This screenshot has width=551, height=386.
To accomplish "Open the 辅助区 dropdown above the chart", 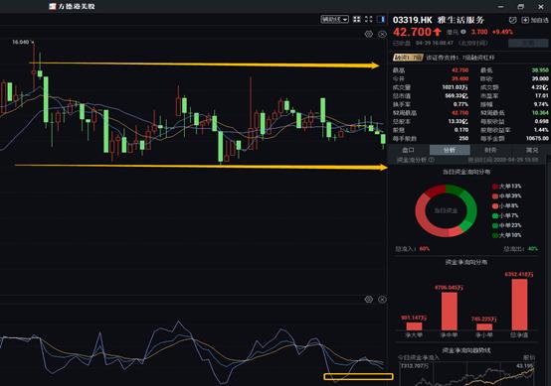I will coord(334,20).
